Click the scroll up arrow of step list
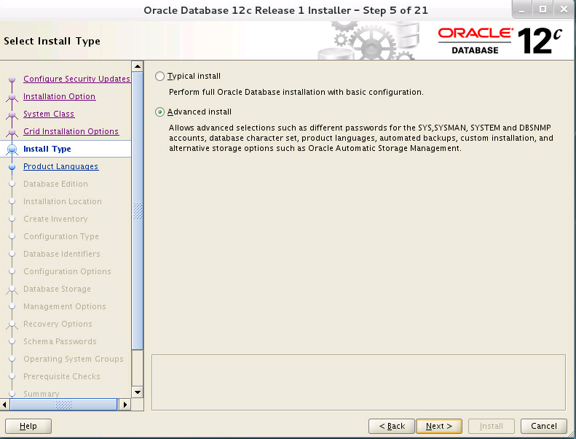Screen dimensions: 576x439 pyautogui.click(x=138, y=66)
